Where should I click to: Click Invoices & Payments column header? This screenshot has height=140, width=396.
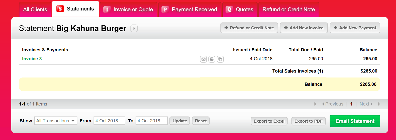(45, 50)
